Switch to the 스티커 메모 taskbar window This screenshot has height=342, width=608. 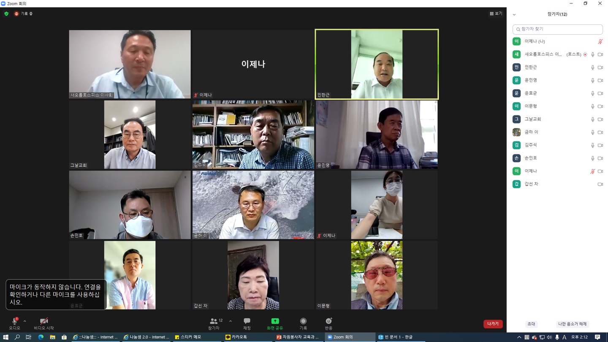point(197,337)
